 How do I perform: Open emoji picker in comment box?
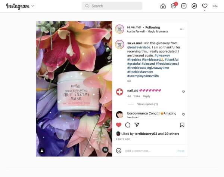click(119, 150)
